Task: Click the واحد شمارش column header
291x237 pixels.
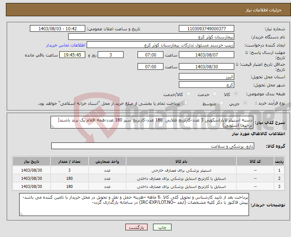Action: click(x=107, y=161)
